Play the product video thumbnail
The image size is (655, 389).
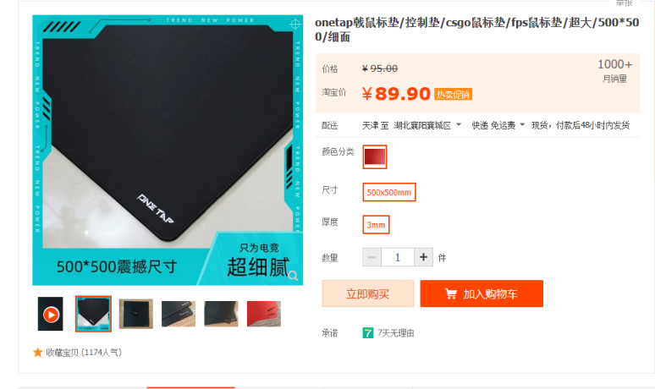(51, 314)
